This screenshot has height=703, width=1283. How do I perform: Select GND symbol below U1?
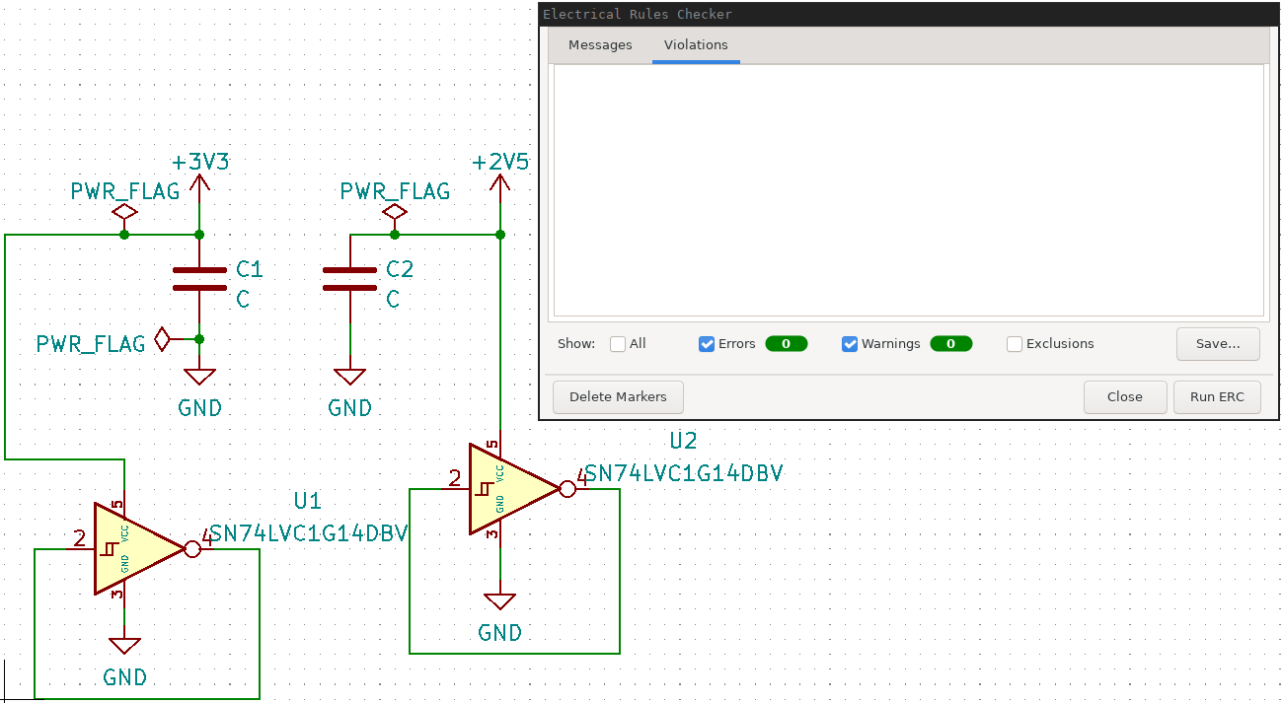pyautogui.click(x=124, y=646)
